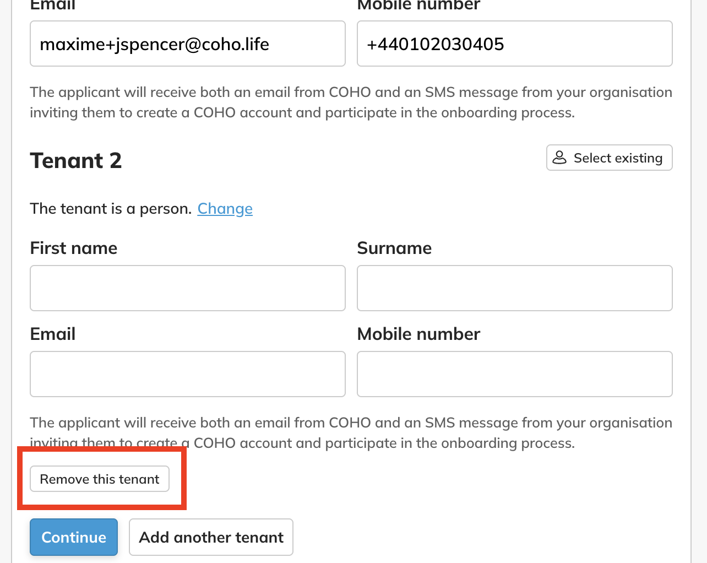Viewport: 707px width, 563px height.
Task: Click the Email label above the empty field
Action: pos(53,334)
